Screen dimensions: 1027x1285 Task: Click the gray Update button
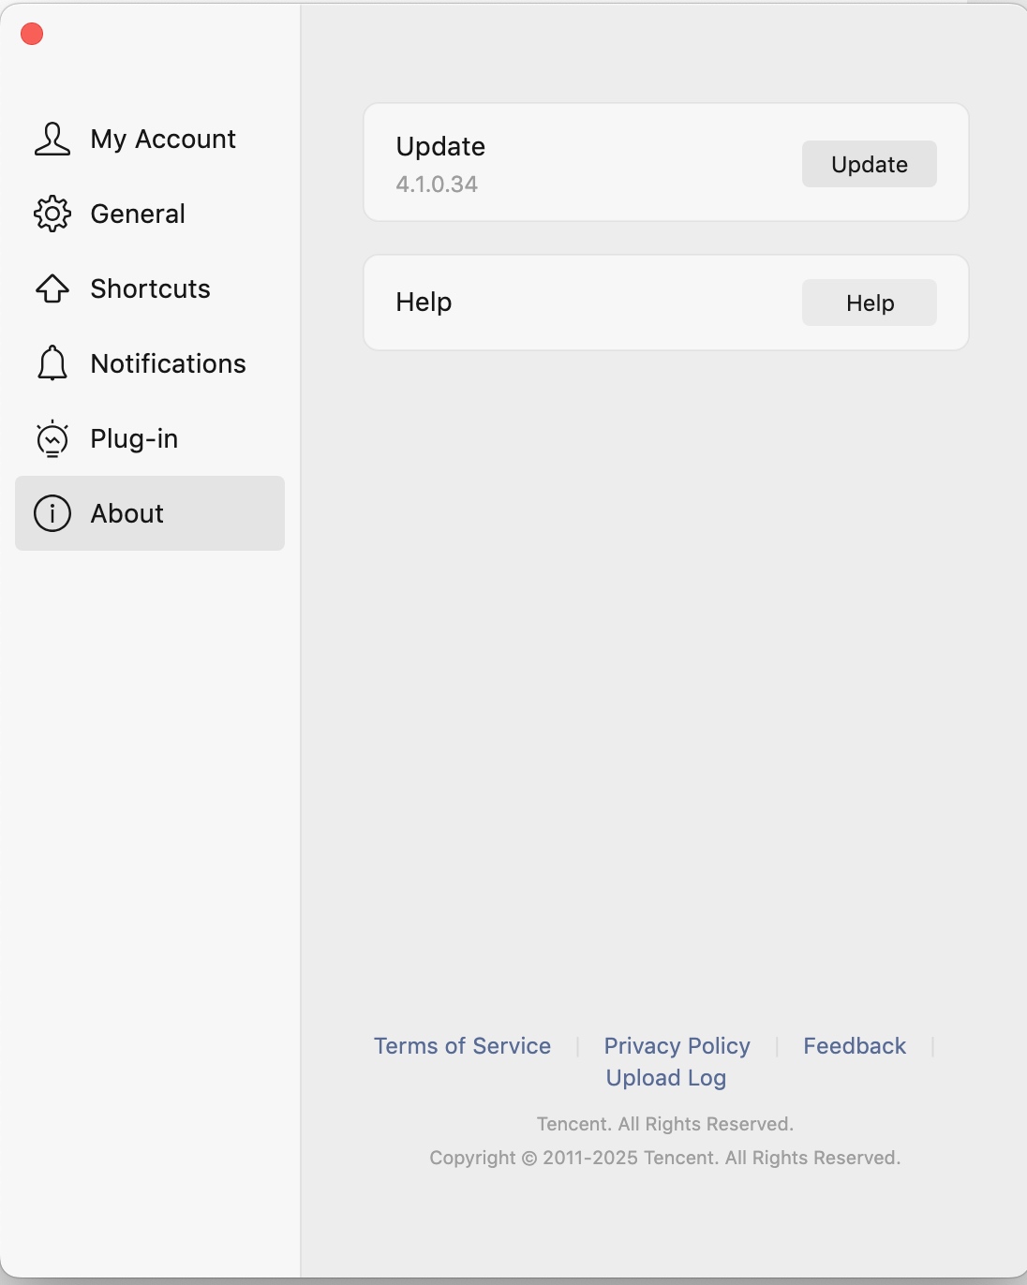tap(870, 164)
